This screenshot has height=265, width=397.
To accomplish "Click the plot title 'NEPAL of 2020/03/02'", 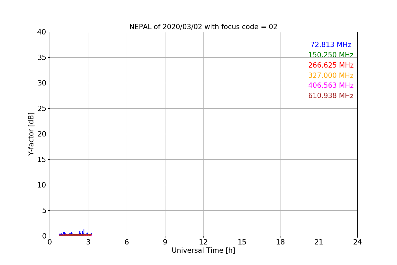I will (x=166, y=27).
